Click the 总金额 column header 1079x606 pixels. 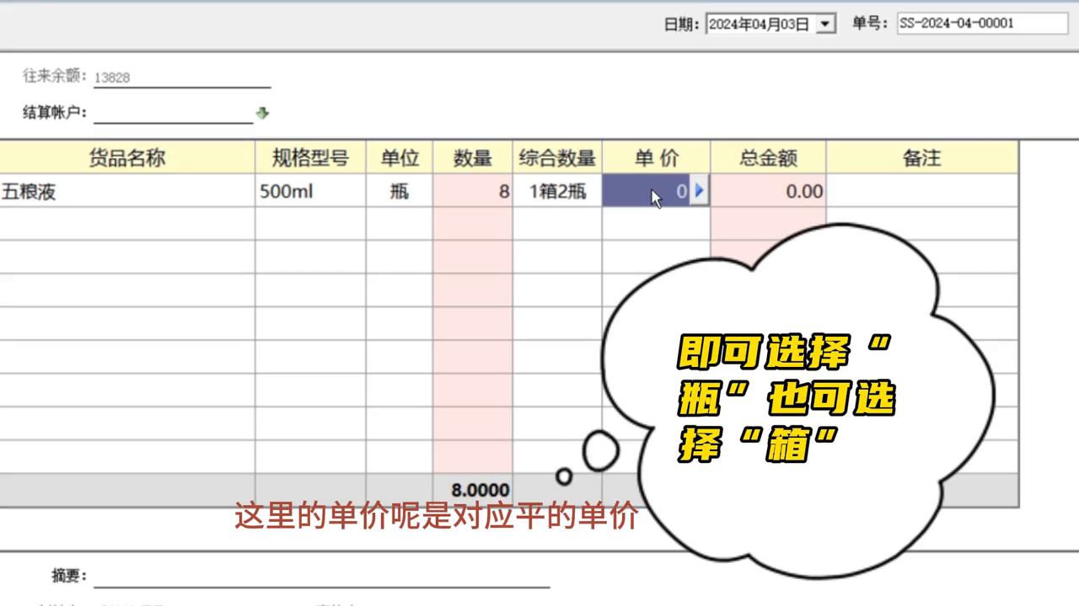(769, 157)
